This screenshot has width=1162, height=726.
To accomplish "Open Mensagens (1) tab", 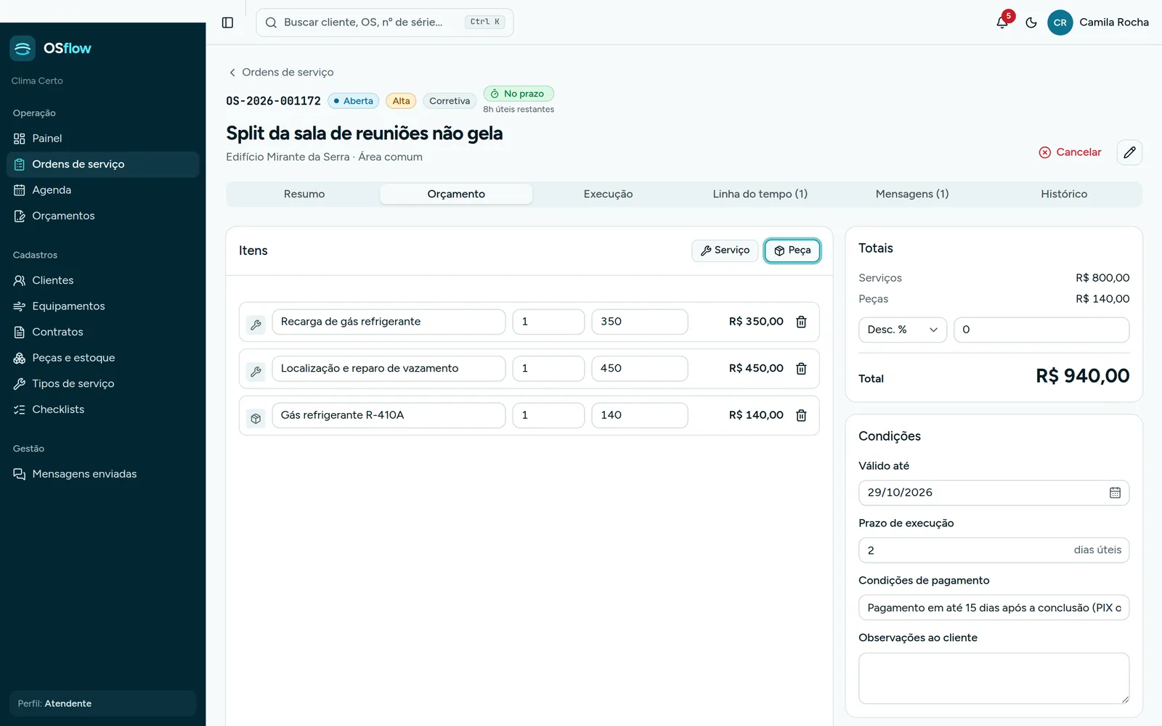I will (912, 194).
